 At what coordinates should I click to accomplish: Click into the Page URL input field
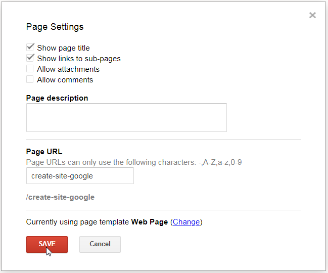pyautogui.click(x=80, y=176)
